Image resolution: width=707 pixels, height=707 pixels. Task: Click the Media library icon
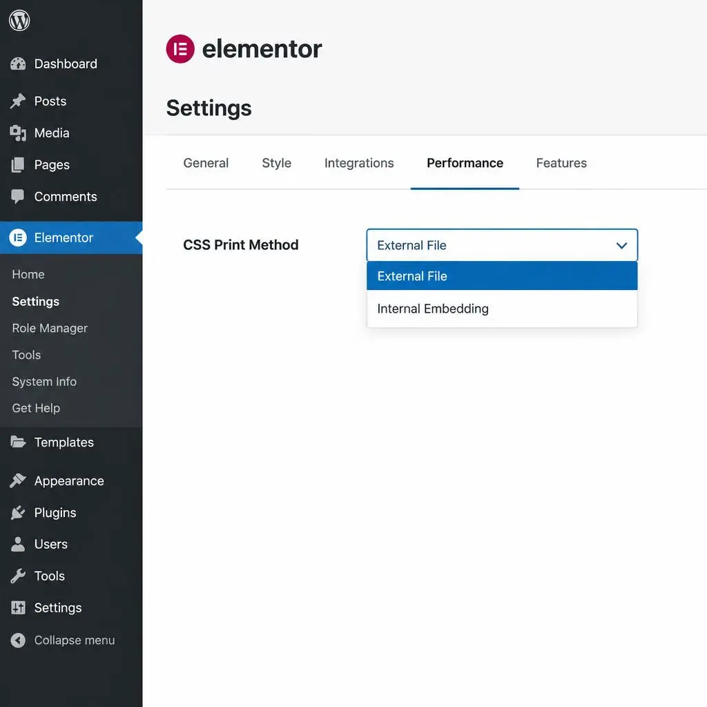(18, 133)
